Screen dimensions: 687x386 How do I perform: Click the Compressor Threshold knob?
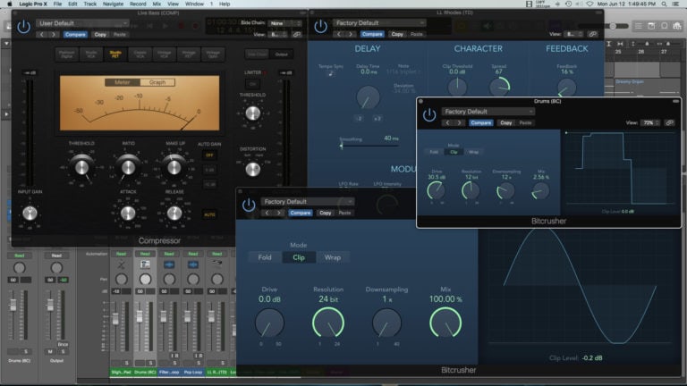tap(82, 167)
